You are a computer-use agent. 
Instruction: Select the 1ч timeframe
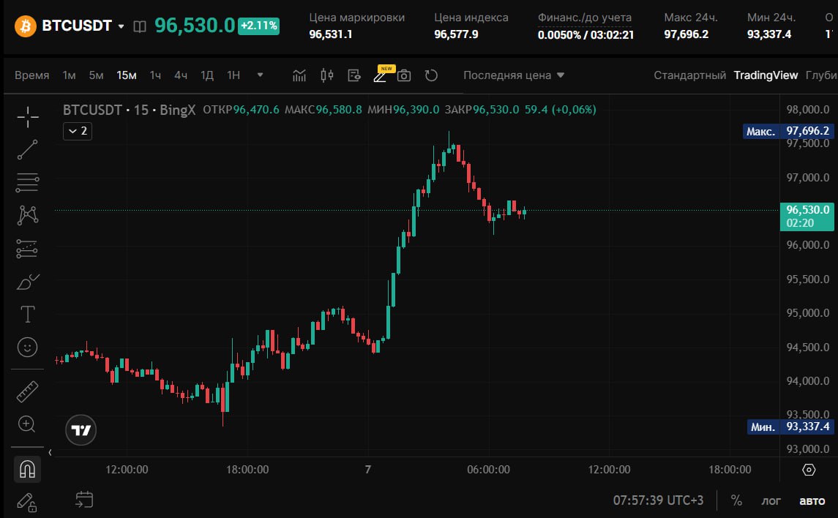pos(155,75)
